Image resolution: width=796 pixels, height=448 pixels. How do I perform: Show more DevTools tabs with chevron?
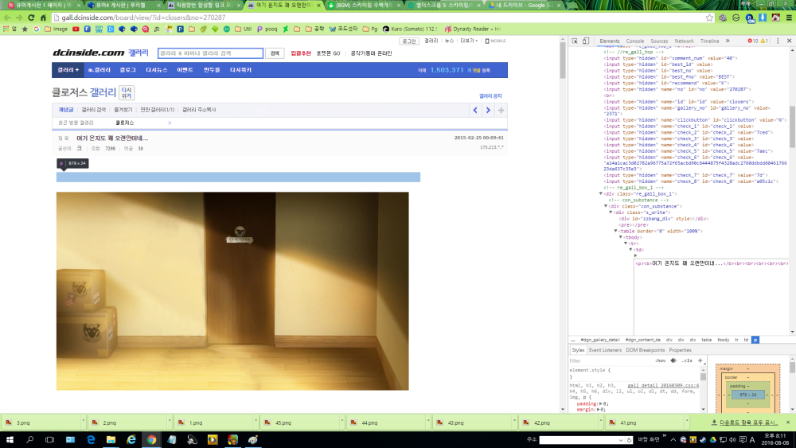tap(727, 41)
